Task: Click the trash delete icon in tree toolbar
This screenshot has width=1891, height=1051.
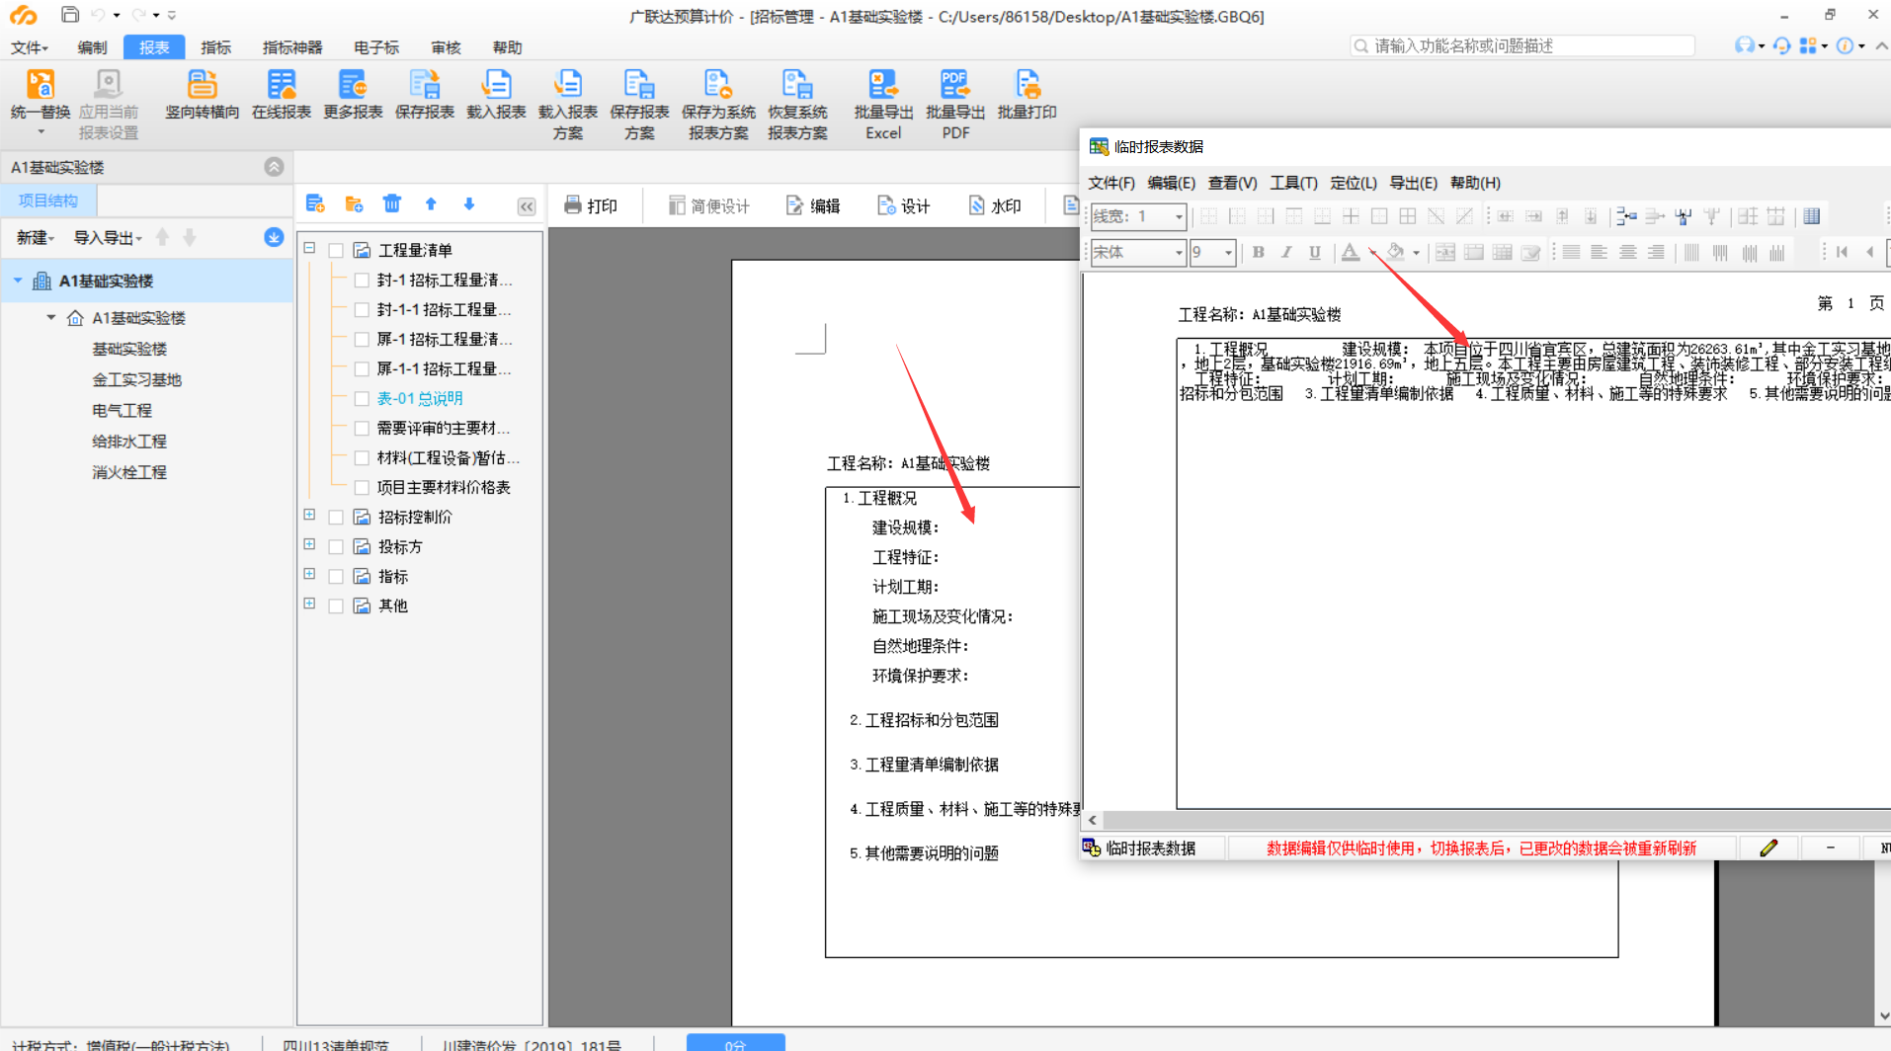Action: [392, 204]
